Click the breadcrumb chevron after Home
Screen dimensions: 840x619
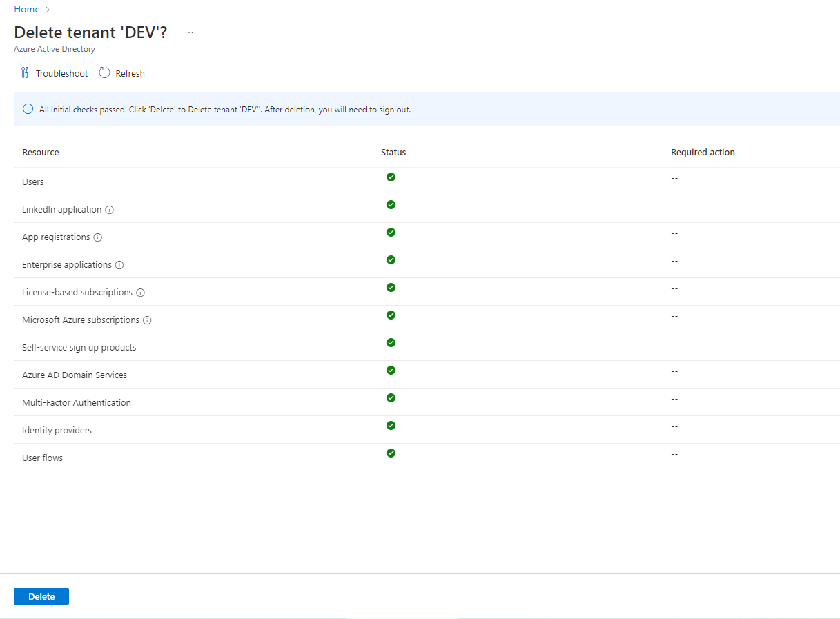click(47, 9)
